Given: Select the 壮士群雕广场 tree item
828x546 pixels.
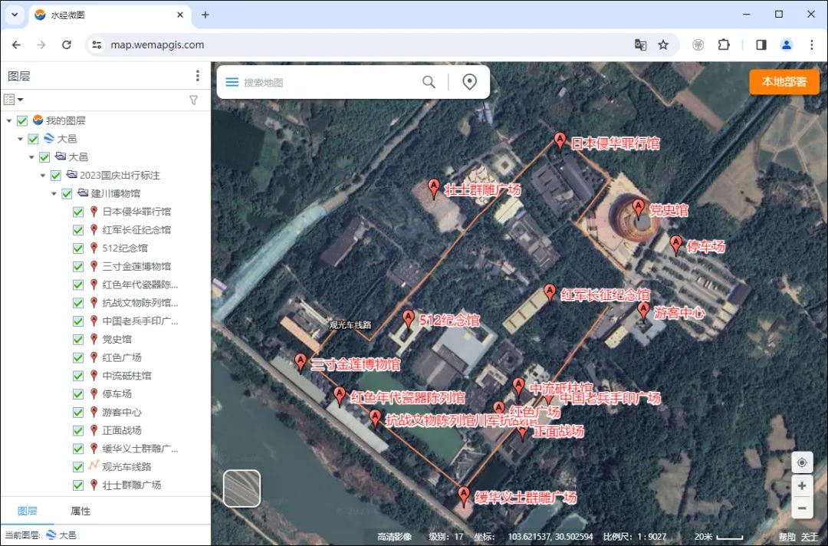Looking at the screenshot, I should click(132, 485).
